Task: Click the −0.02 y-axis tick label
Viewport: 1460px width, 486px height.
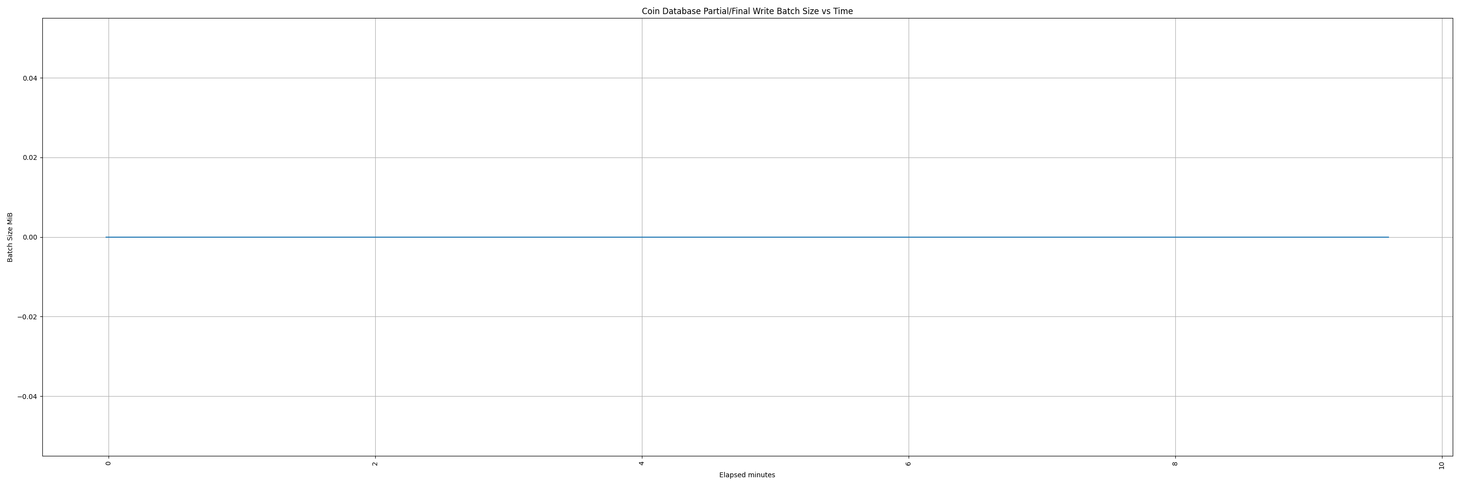Action: click(x=28, y=317)
